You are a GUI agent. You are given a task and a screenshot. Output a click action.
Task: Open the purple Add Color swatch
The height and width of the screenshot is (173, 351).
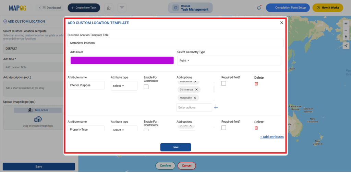[x=122, y=61]
